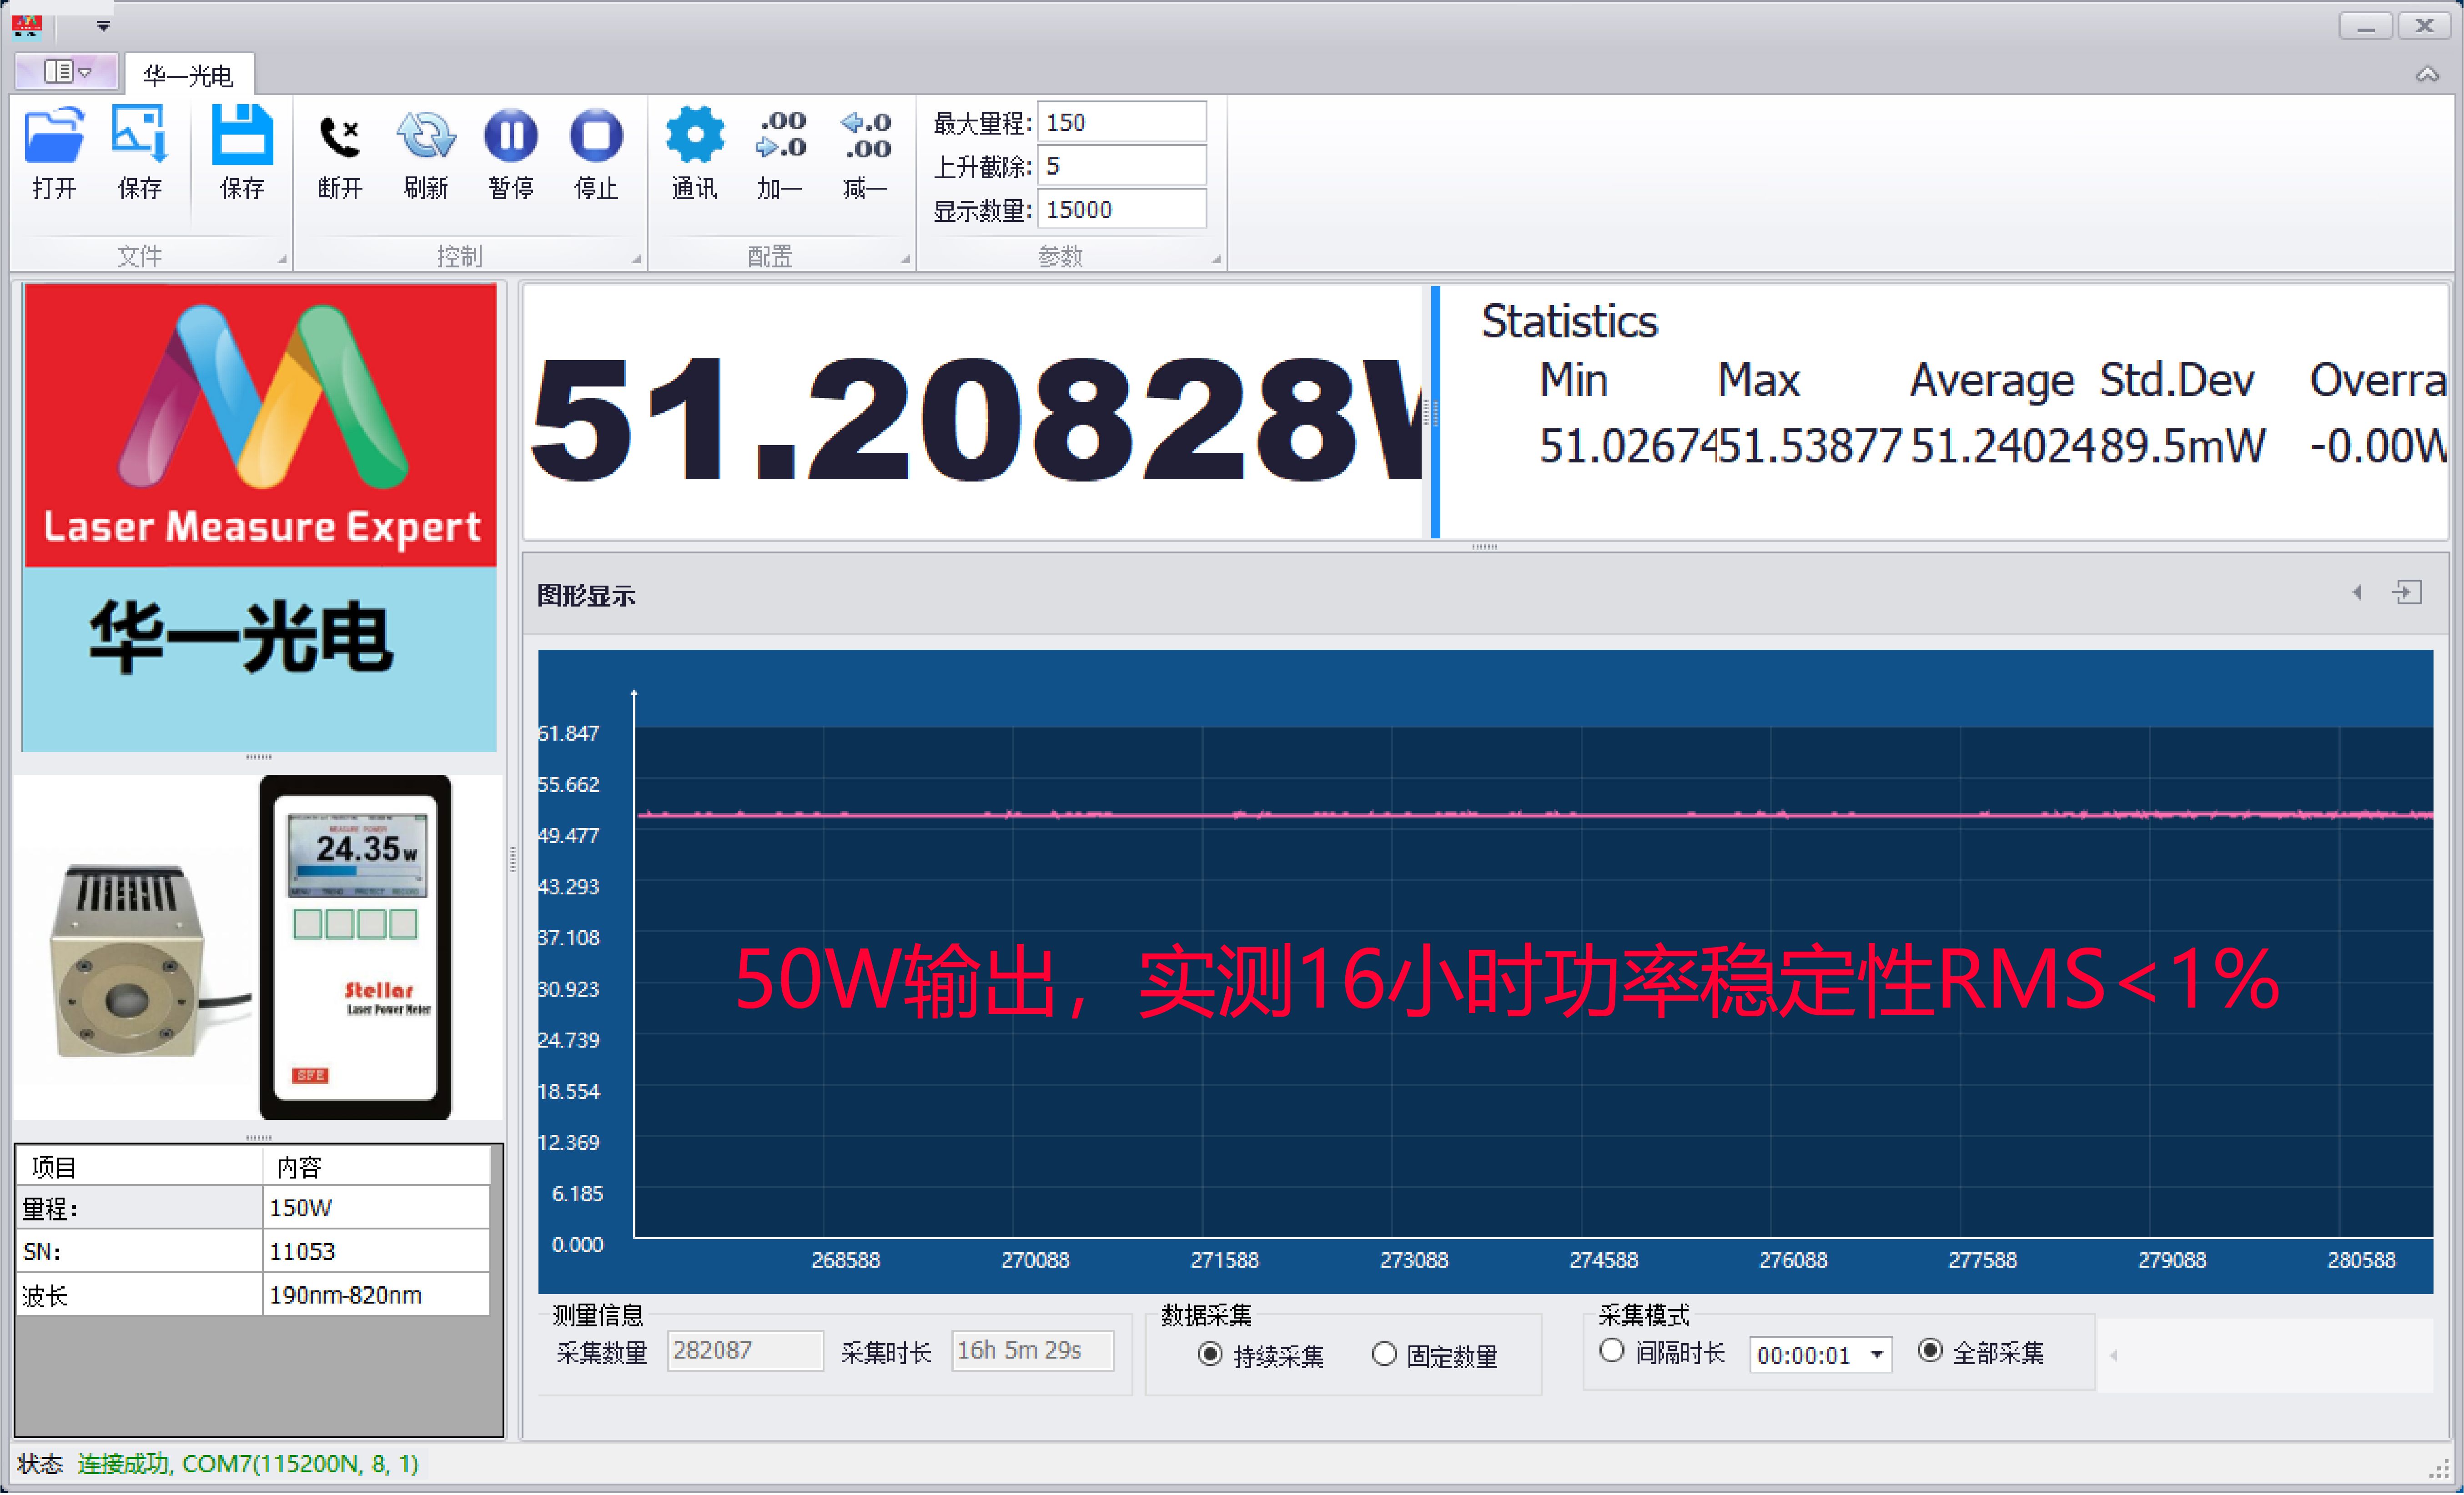Viewport: 2464px width, 1495px height.
Task: Select fixed quantity (固定数量) radio
Action: tap(1384, 1355)
